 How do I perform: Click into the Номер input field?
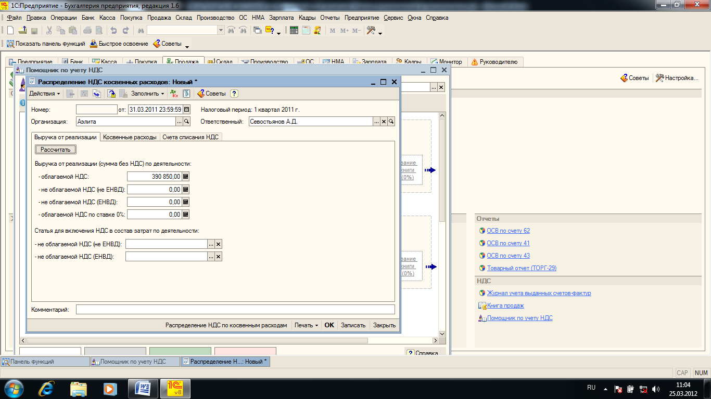point(97,109)
